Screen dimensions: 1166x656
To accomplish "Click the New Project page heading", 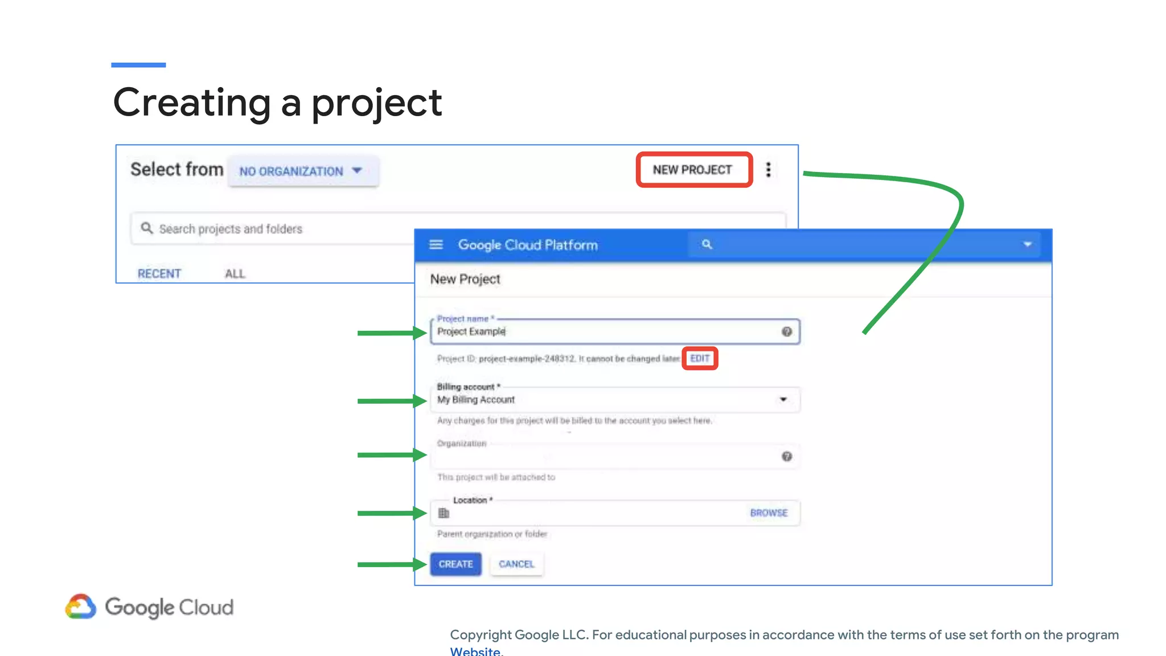I will (465, 279).
